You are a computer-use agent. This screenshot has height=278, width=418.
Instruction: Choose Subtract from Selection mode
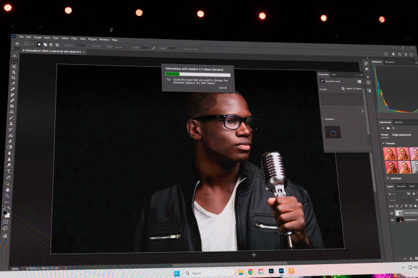(x=51, y=45)
